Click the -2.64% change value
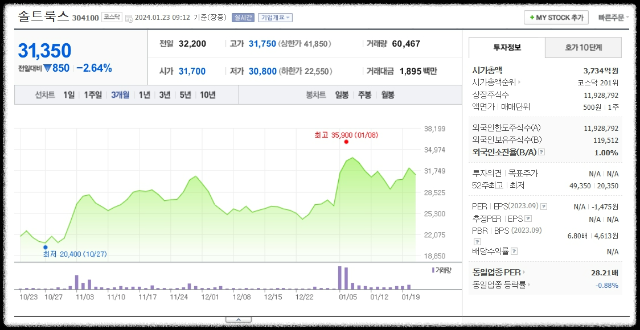 pos(94,68)
